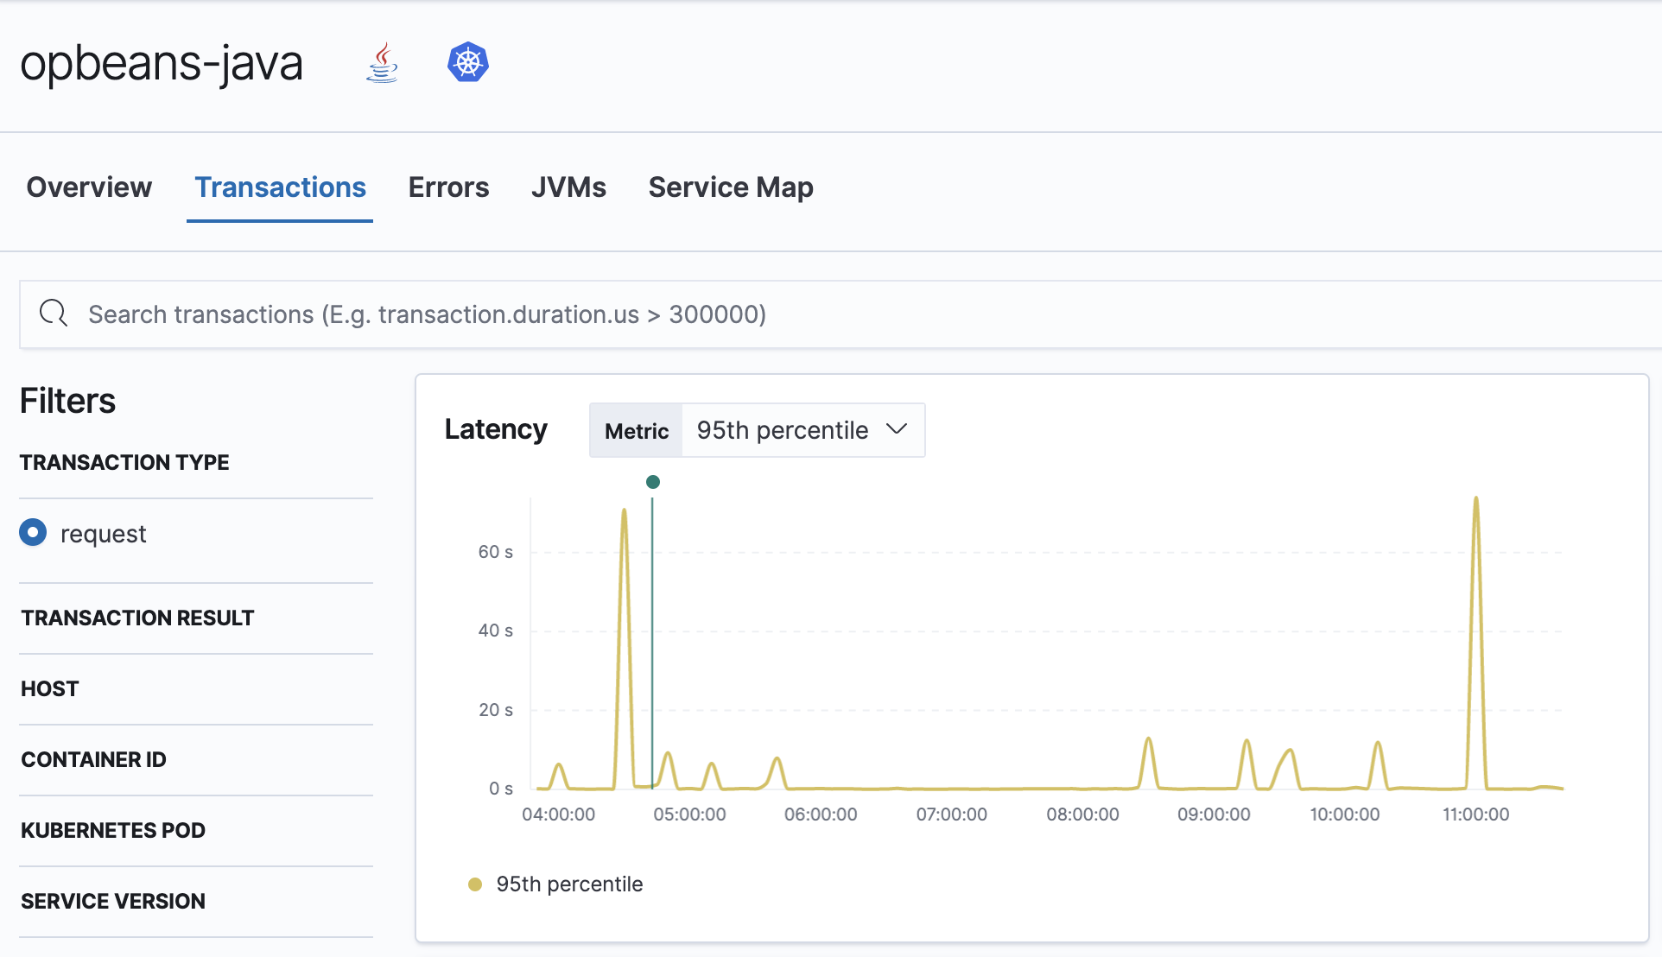Open the JVMs tab
Viewport: 1662px width, 957px height.
568,187
